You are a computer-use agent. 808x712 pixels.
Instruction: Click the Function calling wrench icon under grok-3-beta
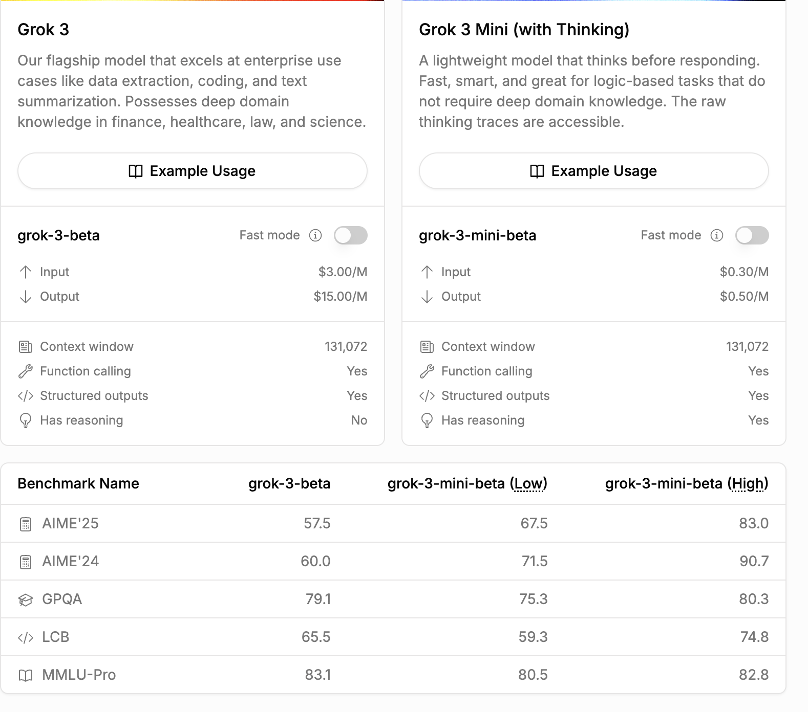25,371
